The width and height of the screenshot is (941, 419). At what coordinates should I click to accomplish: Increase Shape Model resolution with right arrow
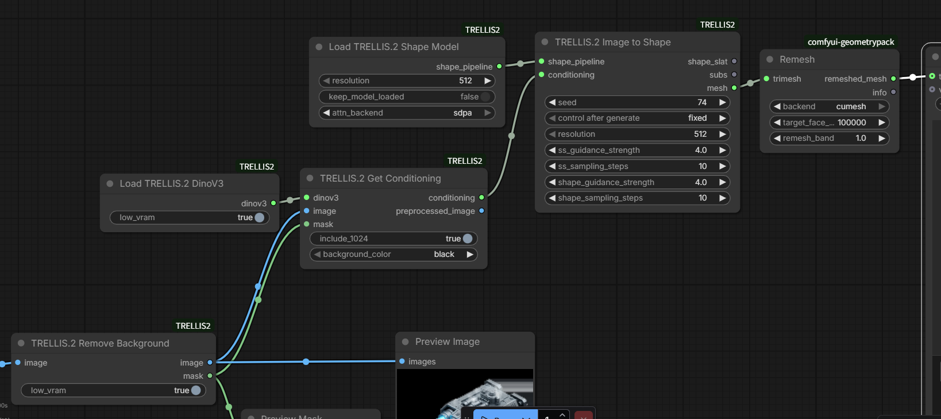click(488, 80)
